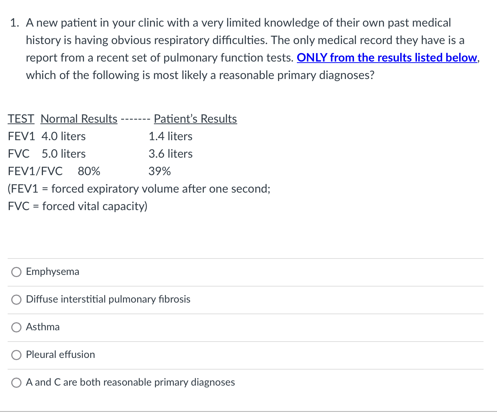Click the underlined "TEST" column heading
The height and width of the screenshot is (414, 497).
coord(21,119)
